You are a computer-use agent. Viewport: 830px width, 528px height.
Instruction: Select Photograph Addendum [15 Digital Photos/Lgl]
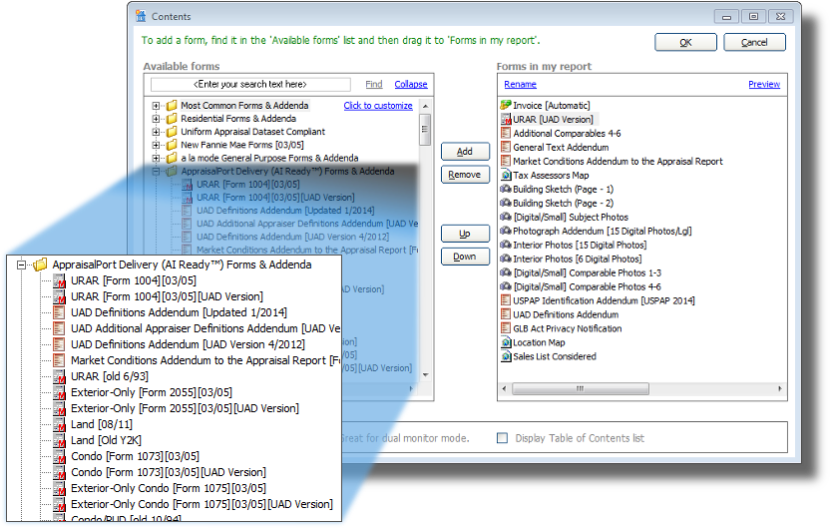tap(602, 231)
